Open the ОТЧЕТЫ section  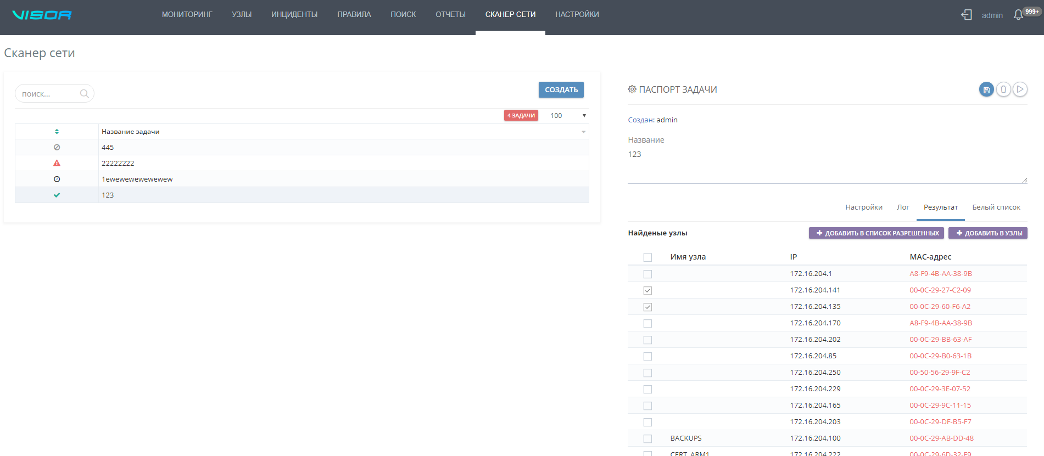tap(450, 15)
